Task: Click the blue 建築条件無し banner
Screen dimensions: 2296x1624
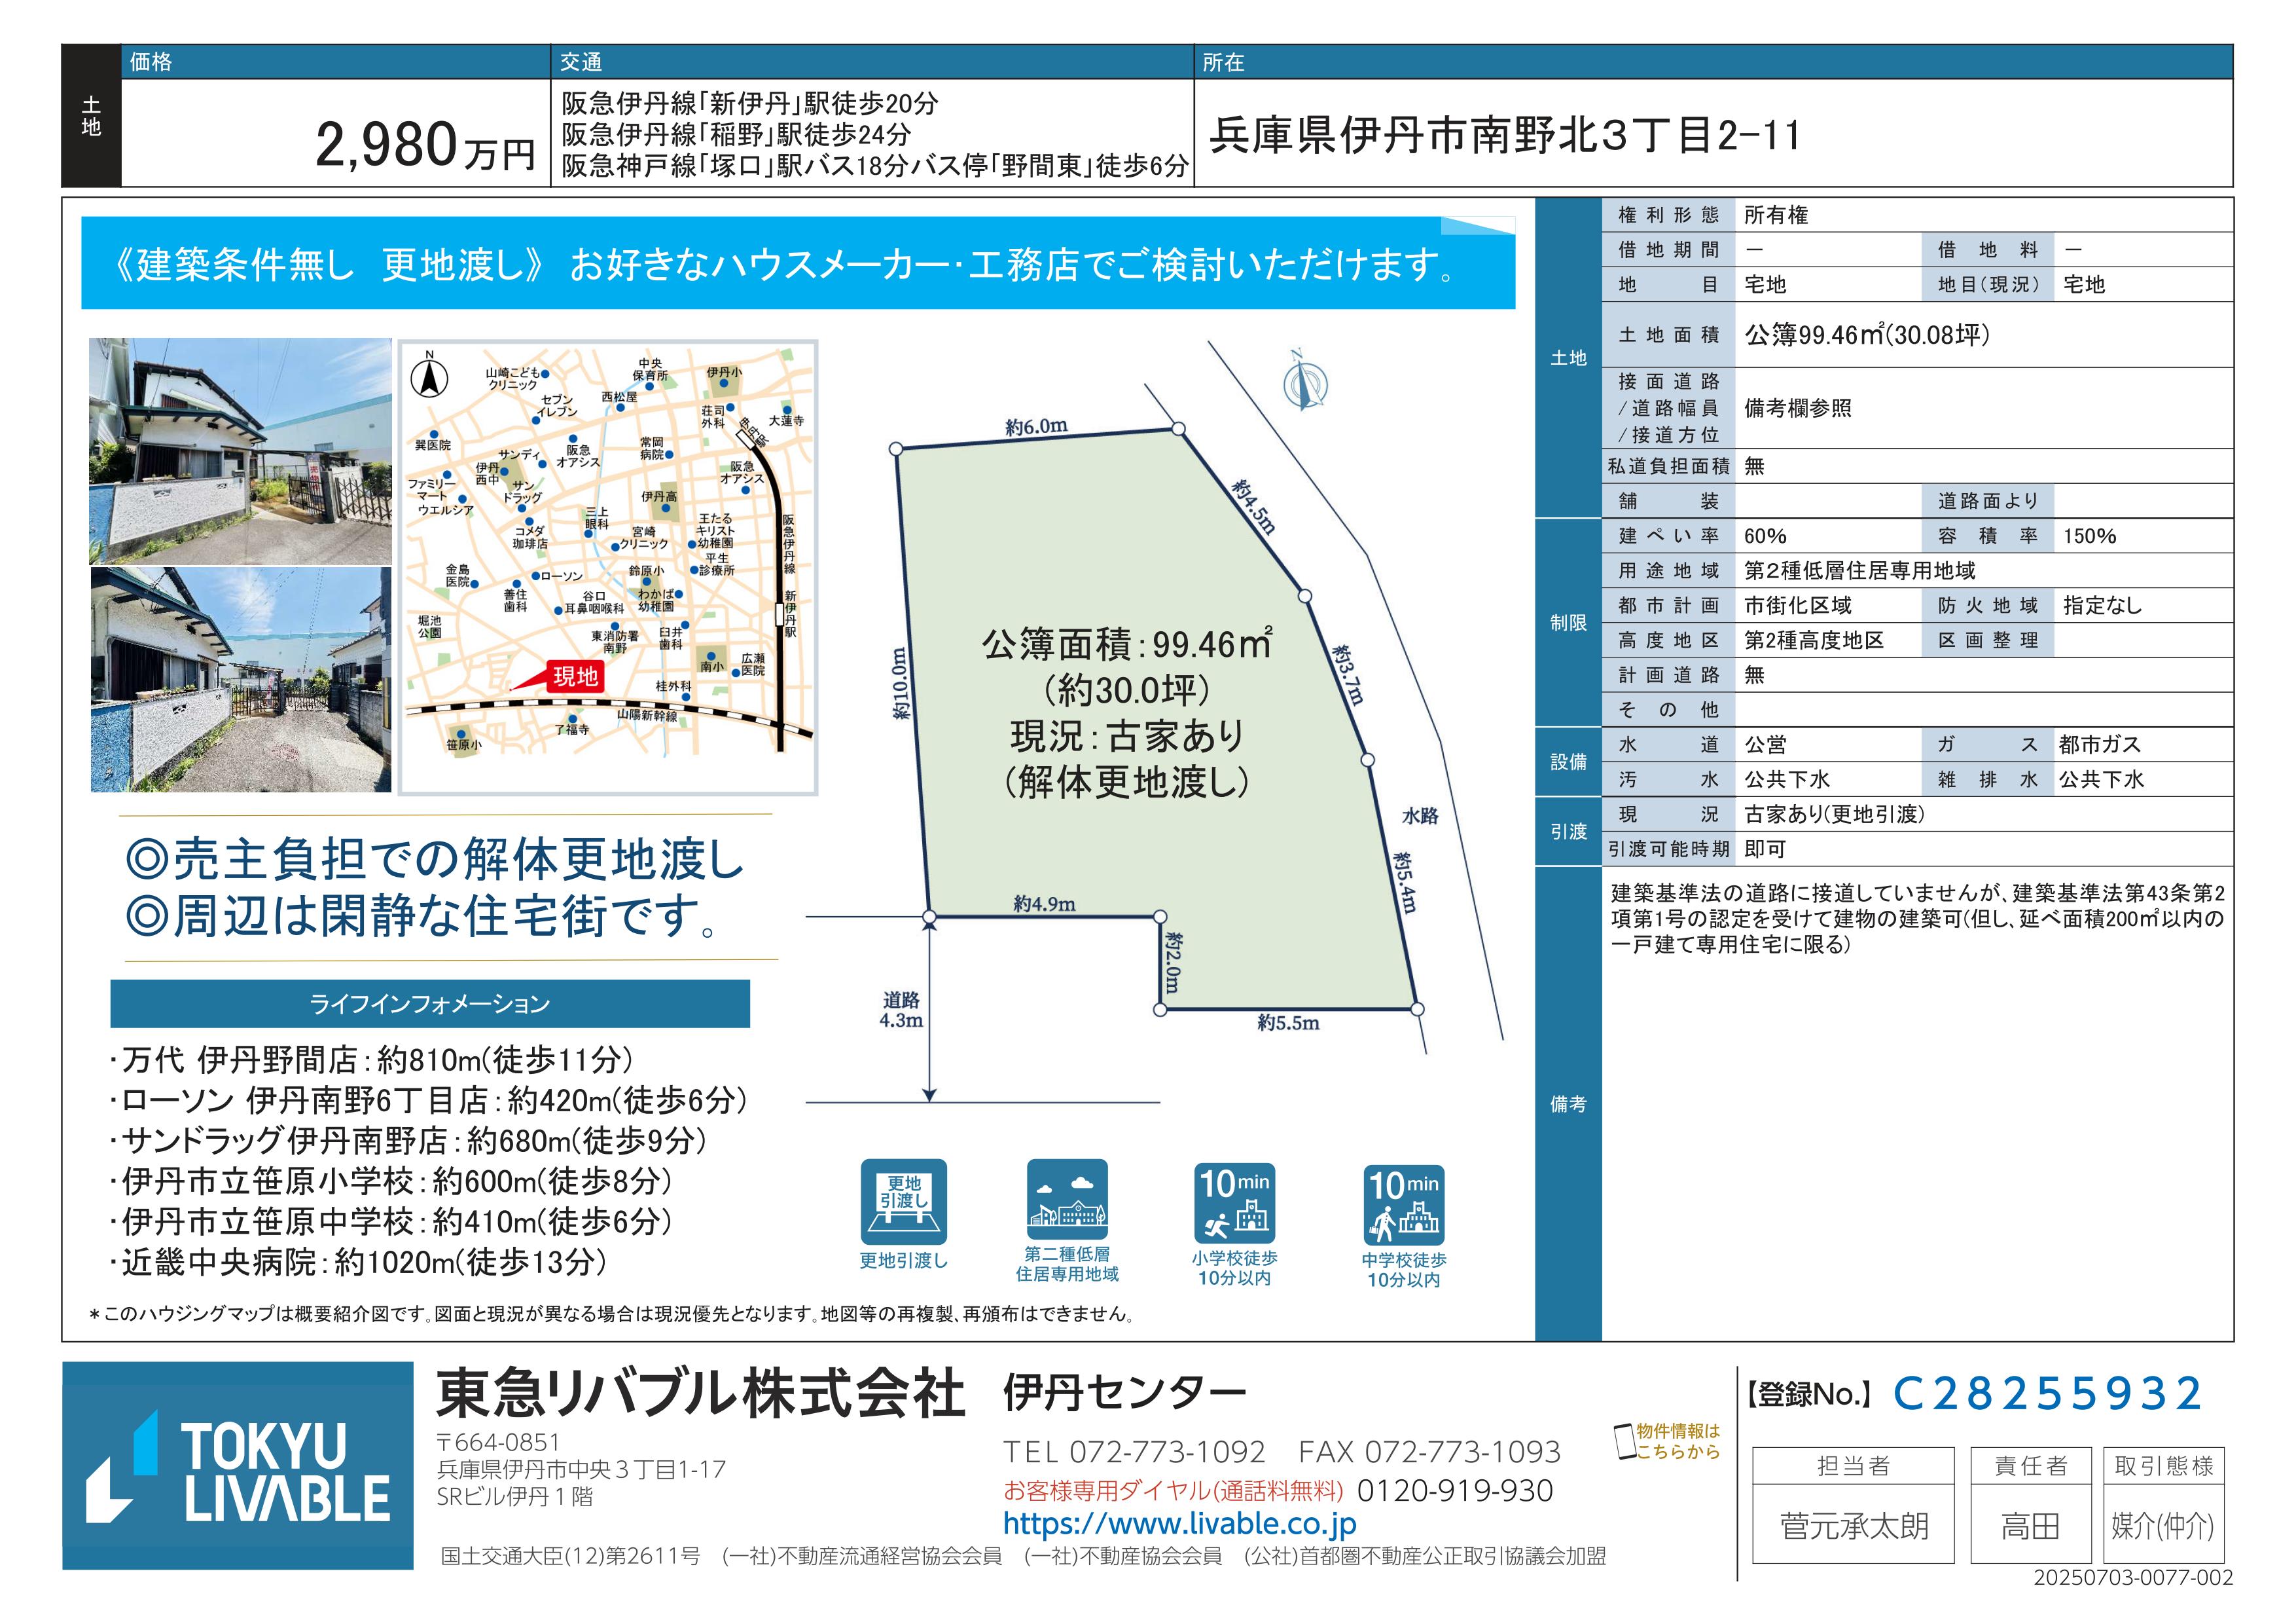Action: (x=797, y=264)
